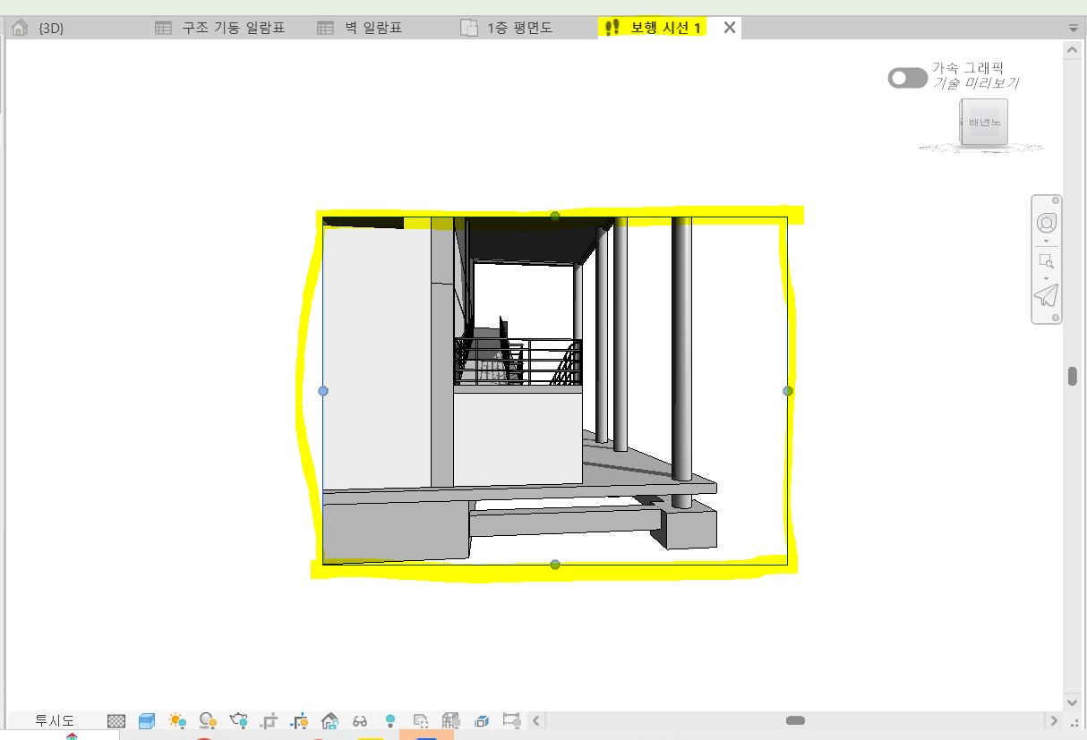
Task: Expand the steering wheel dropdown arrow
Action: pos(1046,242)
